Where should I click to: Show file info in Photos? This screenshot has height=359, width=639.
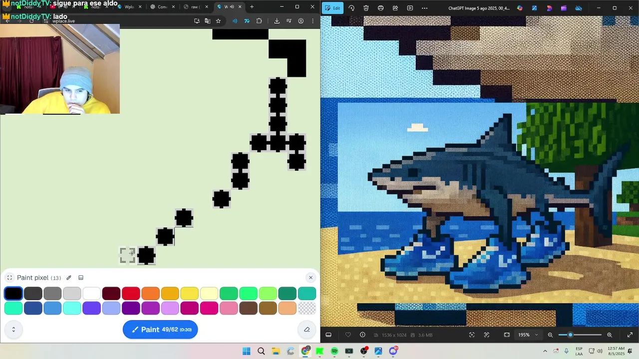pos(362,335)
